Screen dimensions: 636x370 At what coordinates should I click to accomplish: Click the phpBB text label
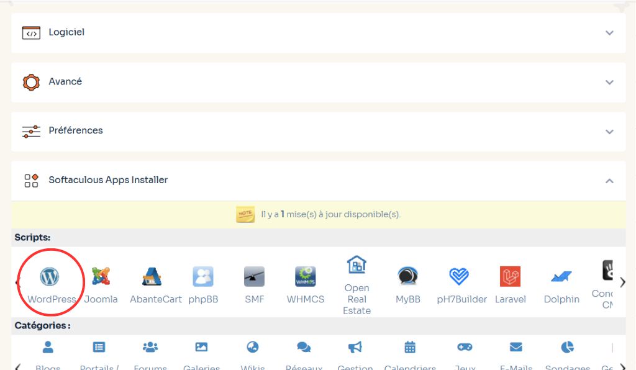[203, 299]
